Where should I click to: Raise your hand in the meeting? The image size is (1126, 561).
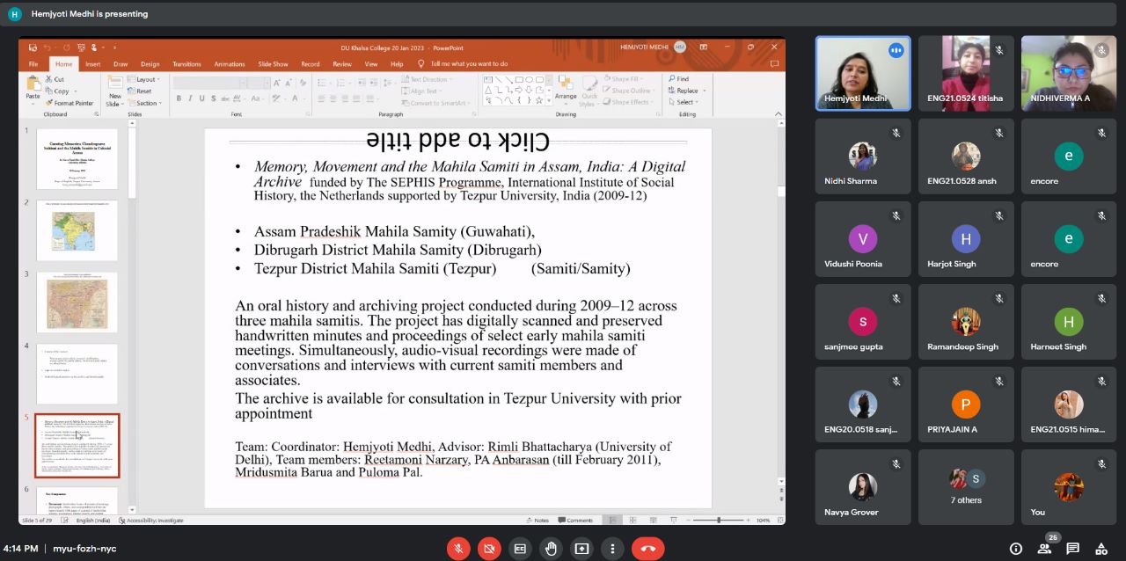[551, 549]
